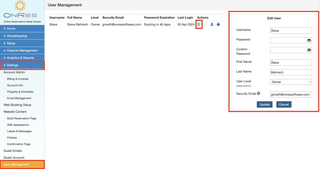Viewport: 320px width, 169px height.
Task: Click the edit user icon for Steve
Action: (199, 24)
